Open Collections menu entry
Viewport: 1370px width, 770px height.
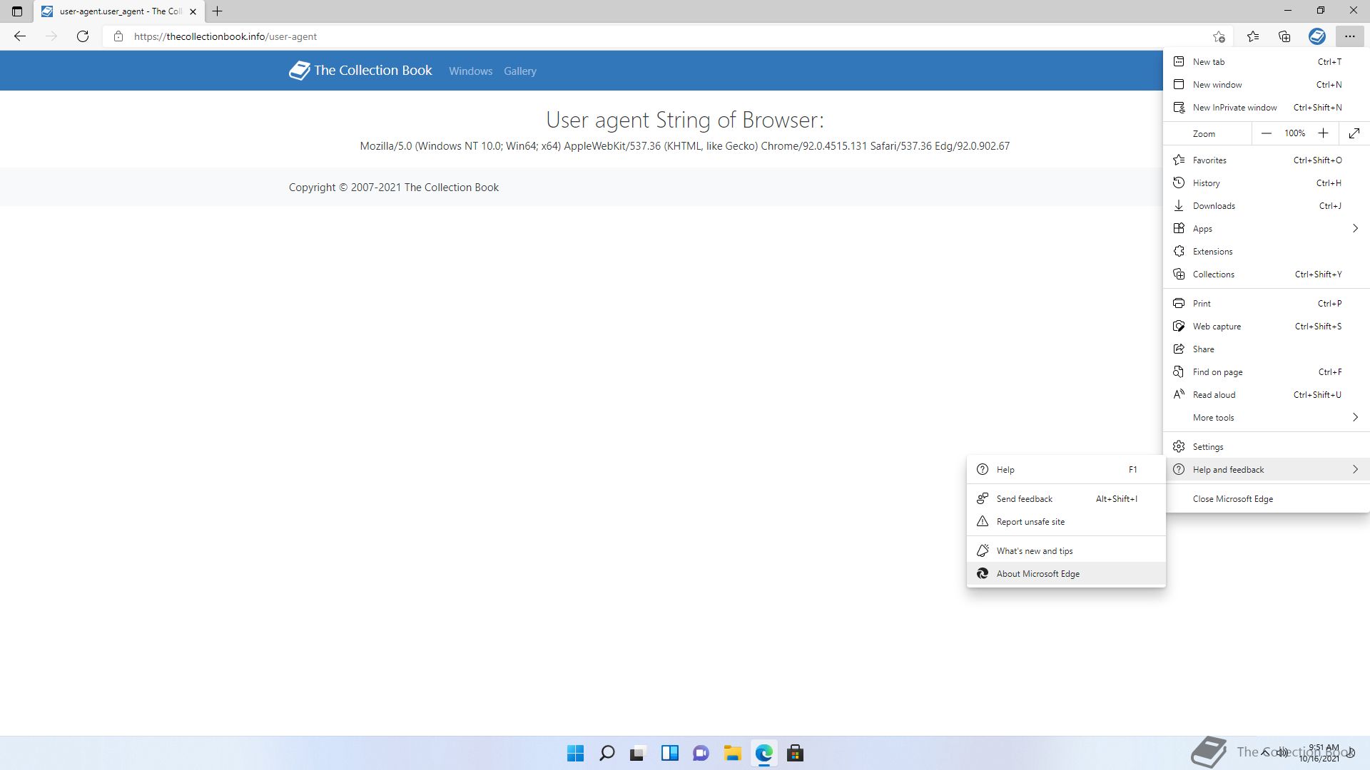click(x=1267, y=274)
